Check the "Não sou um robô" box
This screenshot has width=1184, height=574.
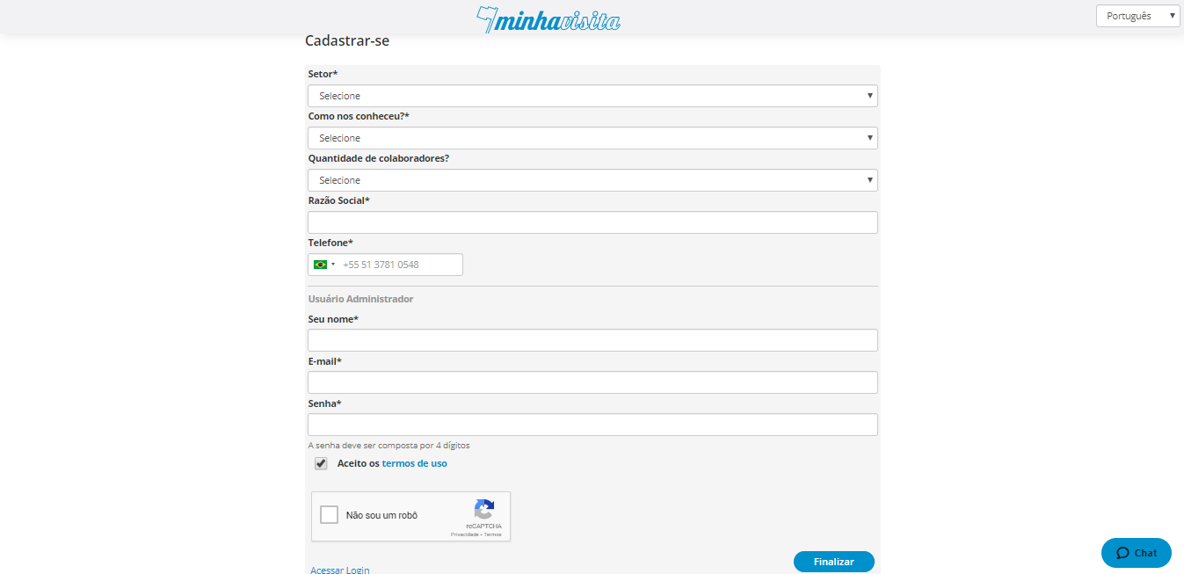(x=330, y=515)
